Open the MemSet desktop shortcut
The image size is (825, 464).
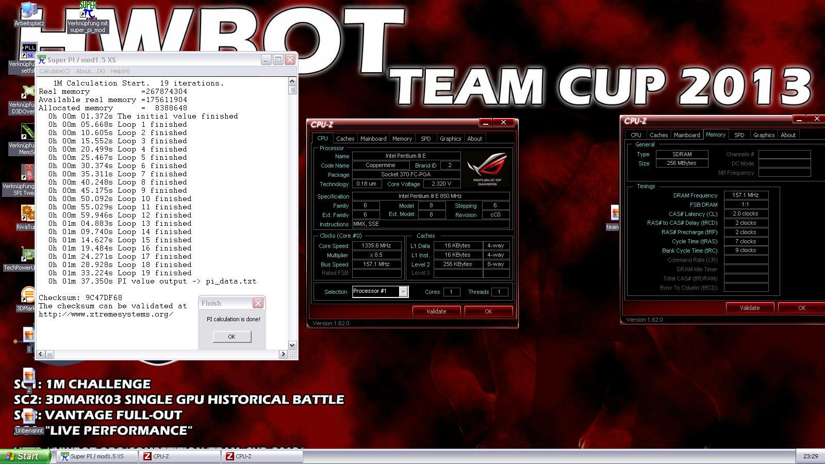point(27,131)
